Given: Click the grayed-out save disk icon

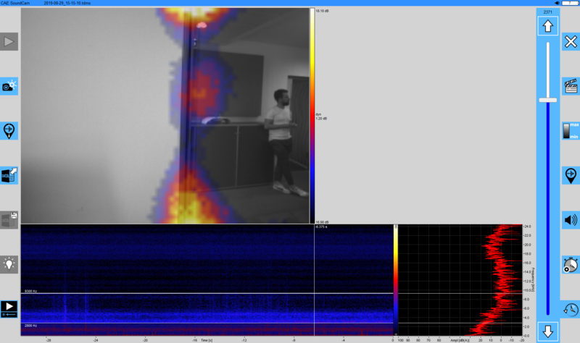Looking at the screenshot, I should 9,219.
